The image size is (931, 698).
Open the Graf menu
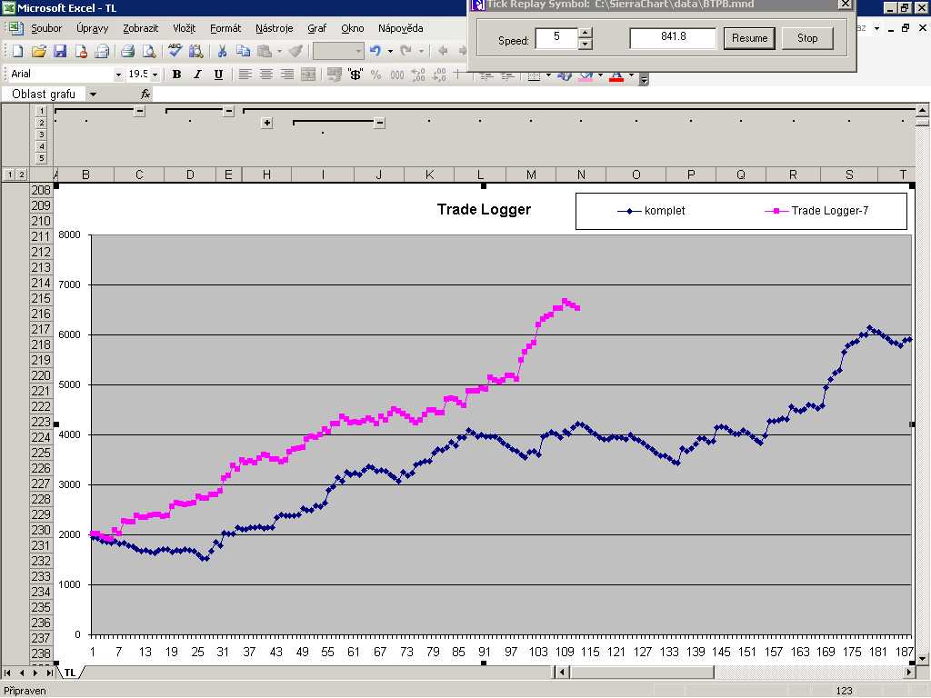coord(316,28)
